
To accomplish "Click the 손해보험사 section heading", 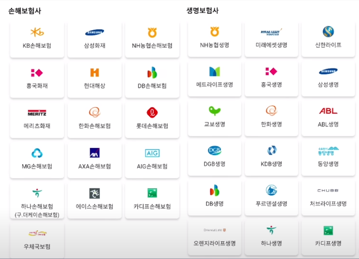I will [x=24, y=11].
